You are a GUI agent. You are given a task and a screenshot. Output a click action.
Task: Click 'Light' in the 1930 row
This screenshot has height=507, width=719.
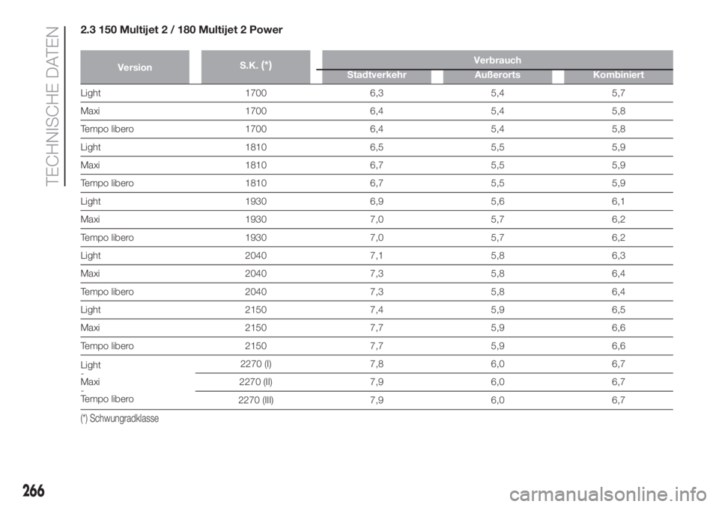91,201
